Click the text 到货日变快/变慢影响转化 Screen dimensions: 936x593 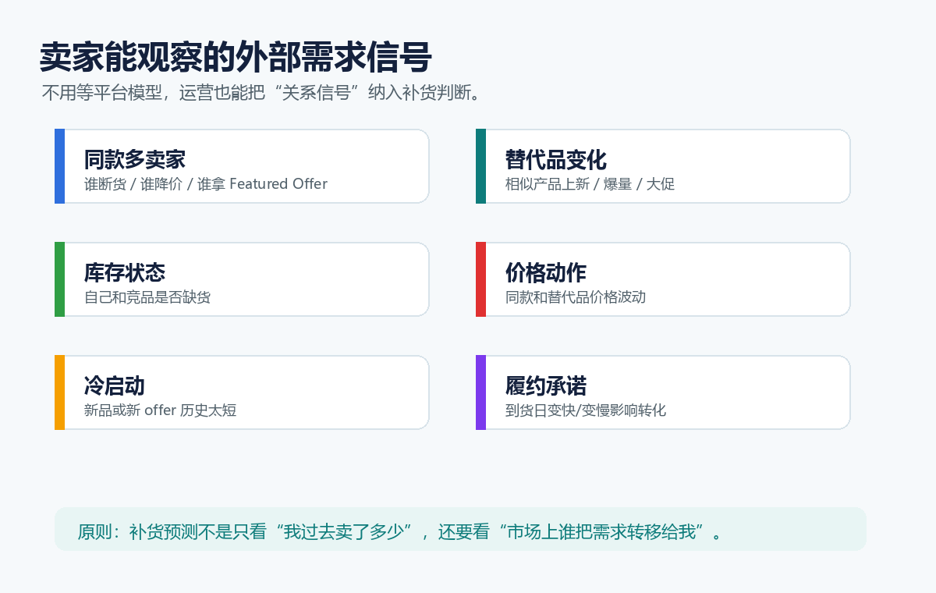pos(586,410)
